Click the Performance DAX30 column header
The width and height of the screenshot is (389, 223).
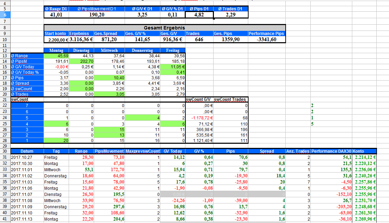(x=331, y=151)
